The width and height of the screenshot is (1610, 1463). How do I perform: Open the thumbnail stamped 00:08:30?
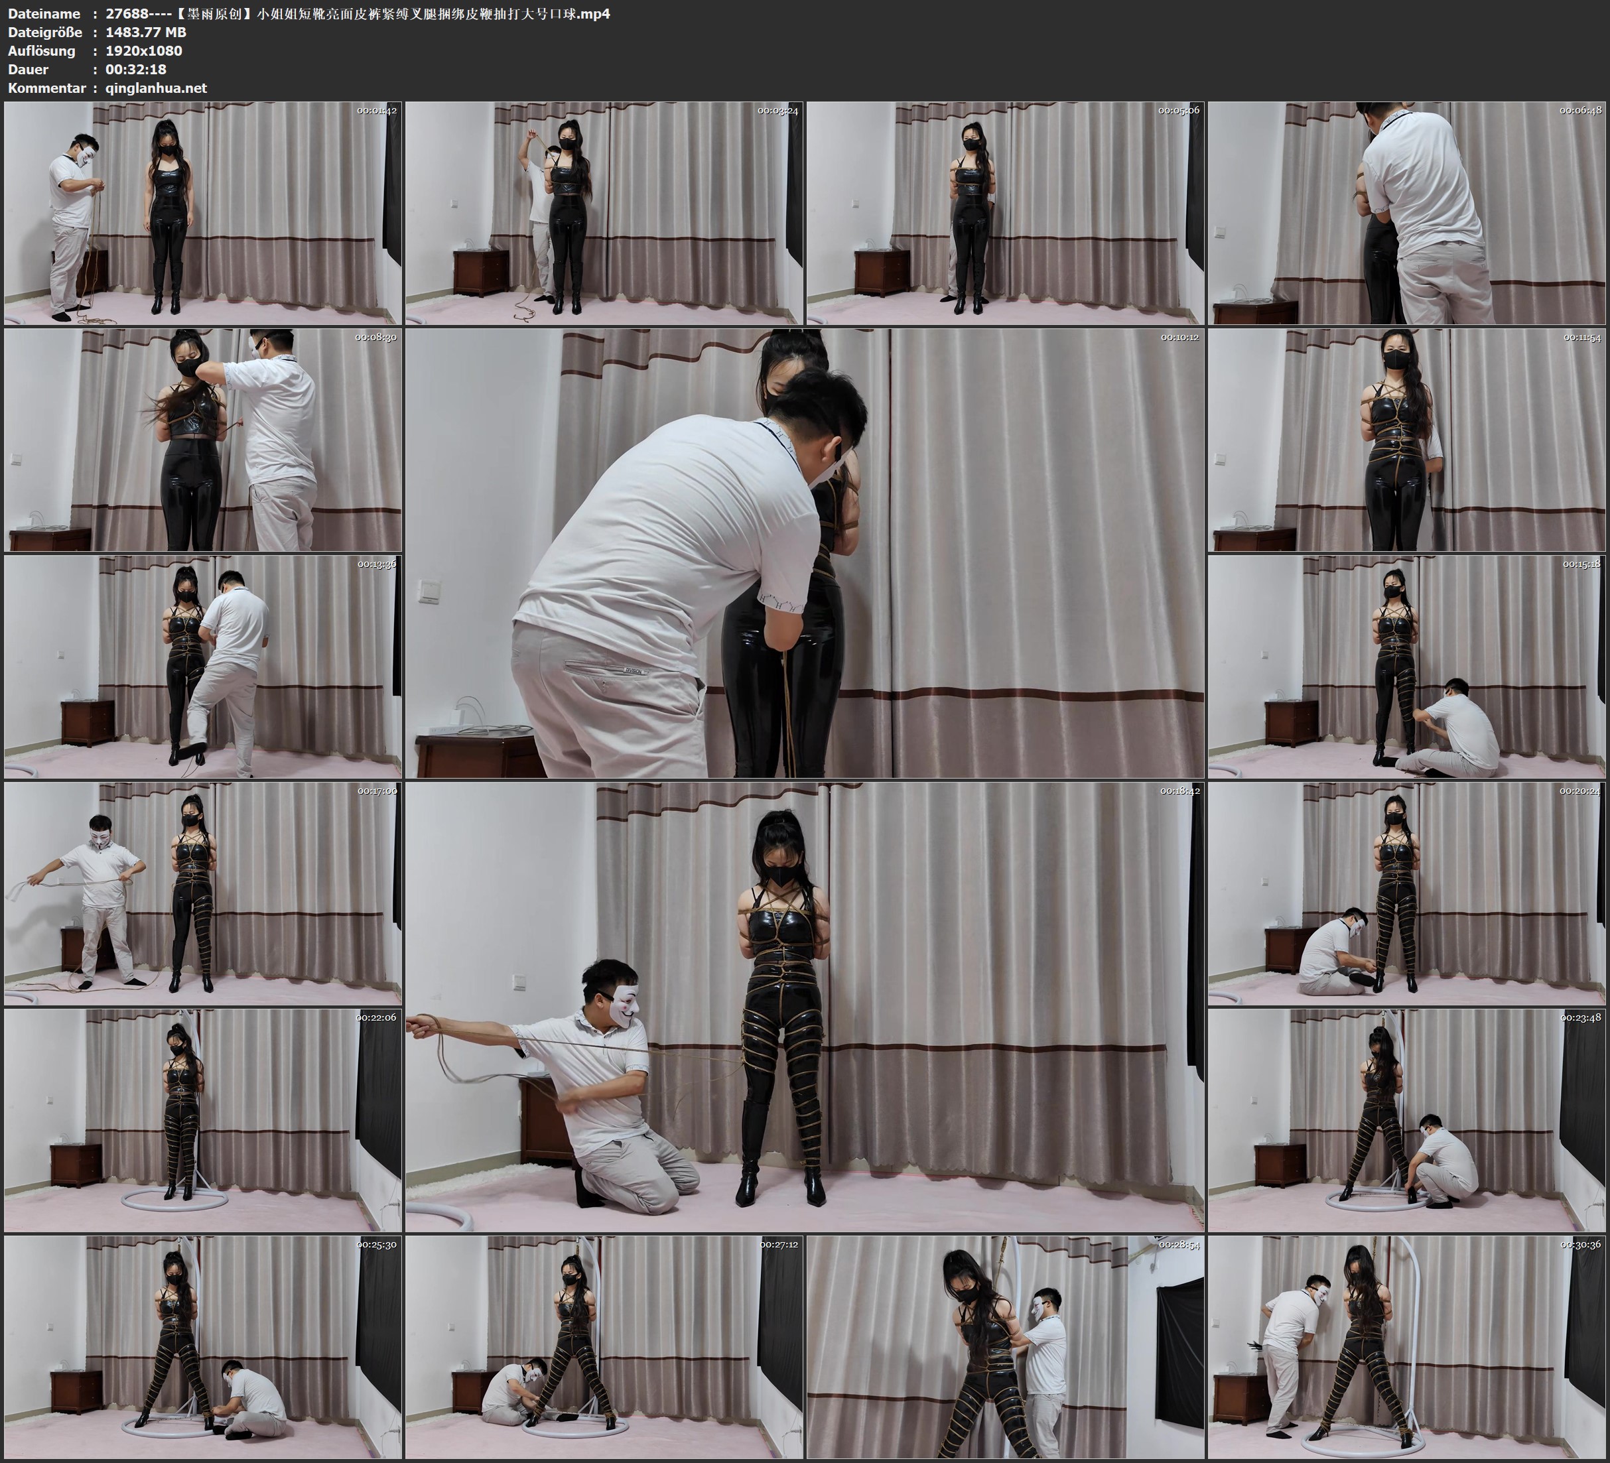click(x=203, y=440)
